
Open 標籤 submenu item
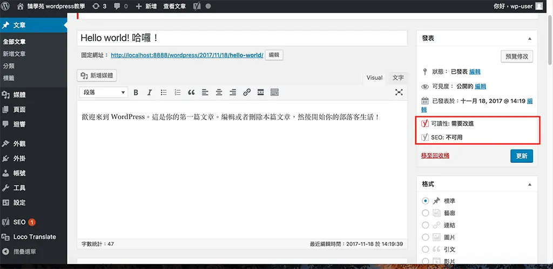[9, 78]
